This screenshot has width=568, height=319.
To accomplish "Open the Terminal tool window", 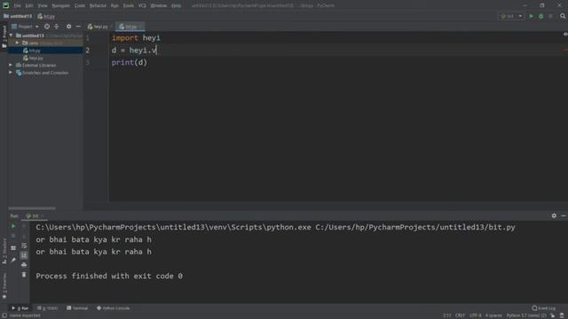I will coord(77,308).
